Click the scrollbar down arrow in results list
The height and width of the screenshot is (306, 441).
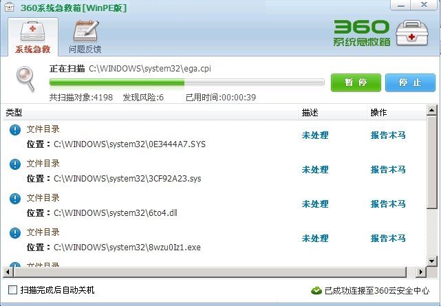pos(431,261)
